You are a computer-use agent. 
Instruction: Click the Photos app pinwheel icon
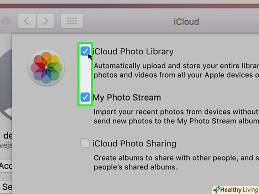tap(46, 67)
